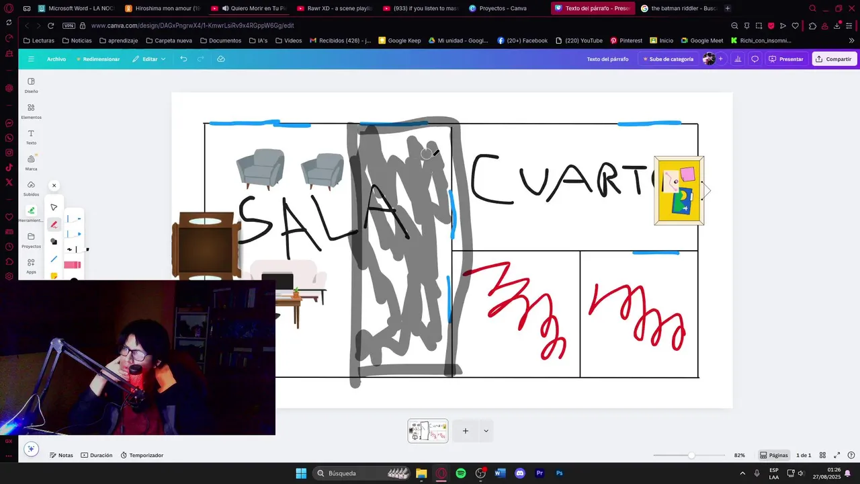Select the pointer cursor tool
The width and height of the screenshot is (860, 484).
pyautogui.click(x=54, y=207)
